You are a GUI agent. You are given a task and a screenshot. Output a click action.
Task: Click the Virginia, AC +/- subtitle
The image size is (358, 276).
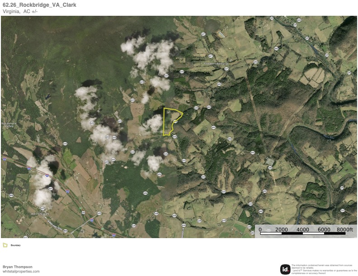(x=20, y=11)
